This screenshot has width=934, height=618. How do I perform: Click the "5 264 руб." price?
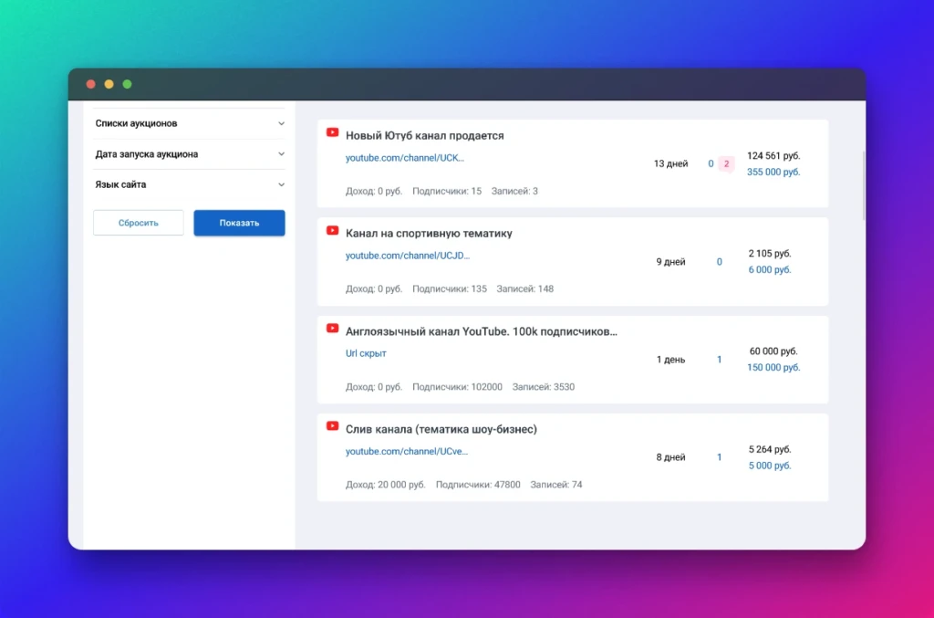pyautogui.click(x=770, y=449)
